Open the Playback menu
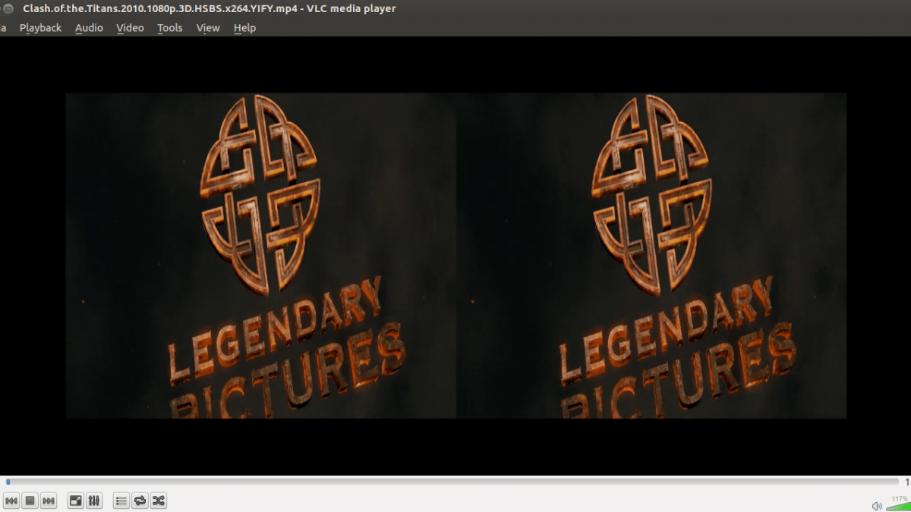 (x=40, y=28)
